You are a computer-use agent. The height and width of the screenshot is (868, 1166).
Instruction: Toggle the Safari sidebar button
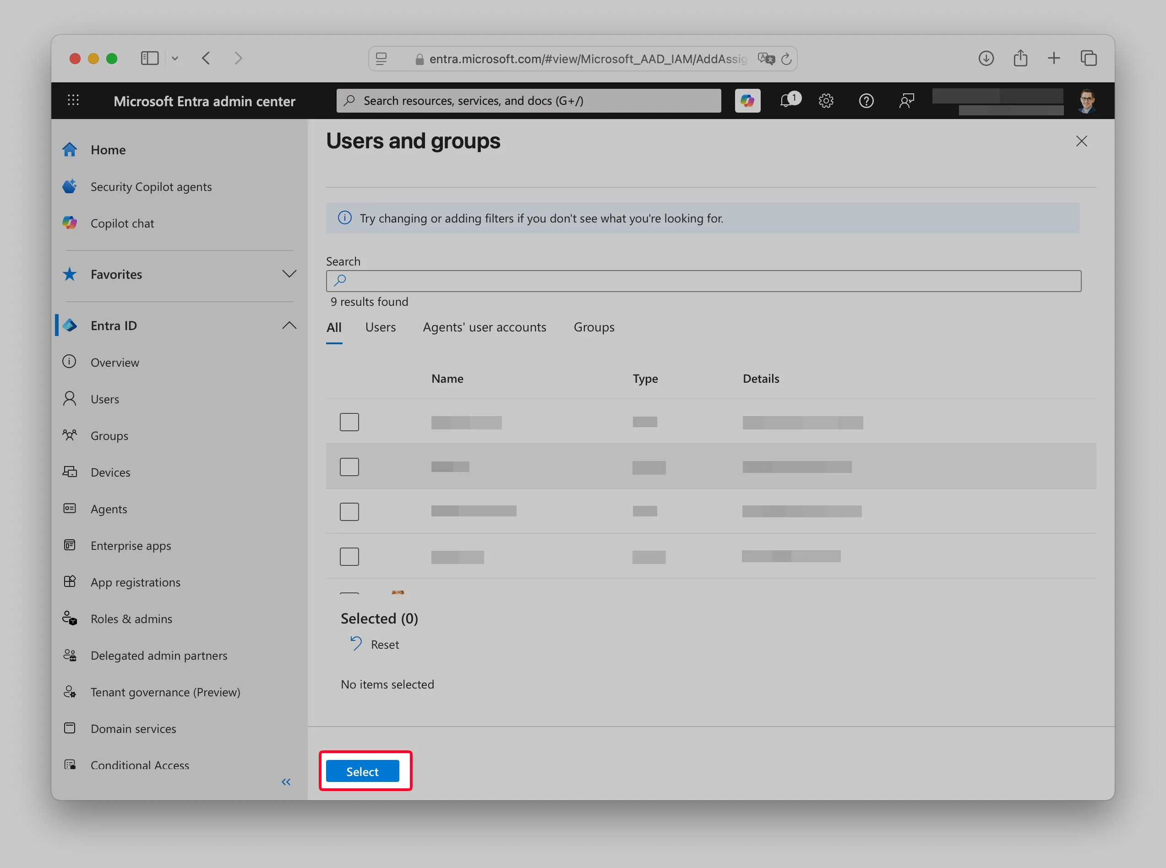tap(150, 58)
